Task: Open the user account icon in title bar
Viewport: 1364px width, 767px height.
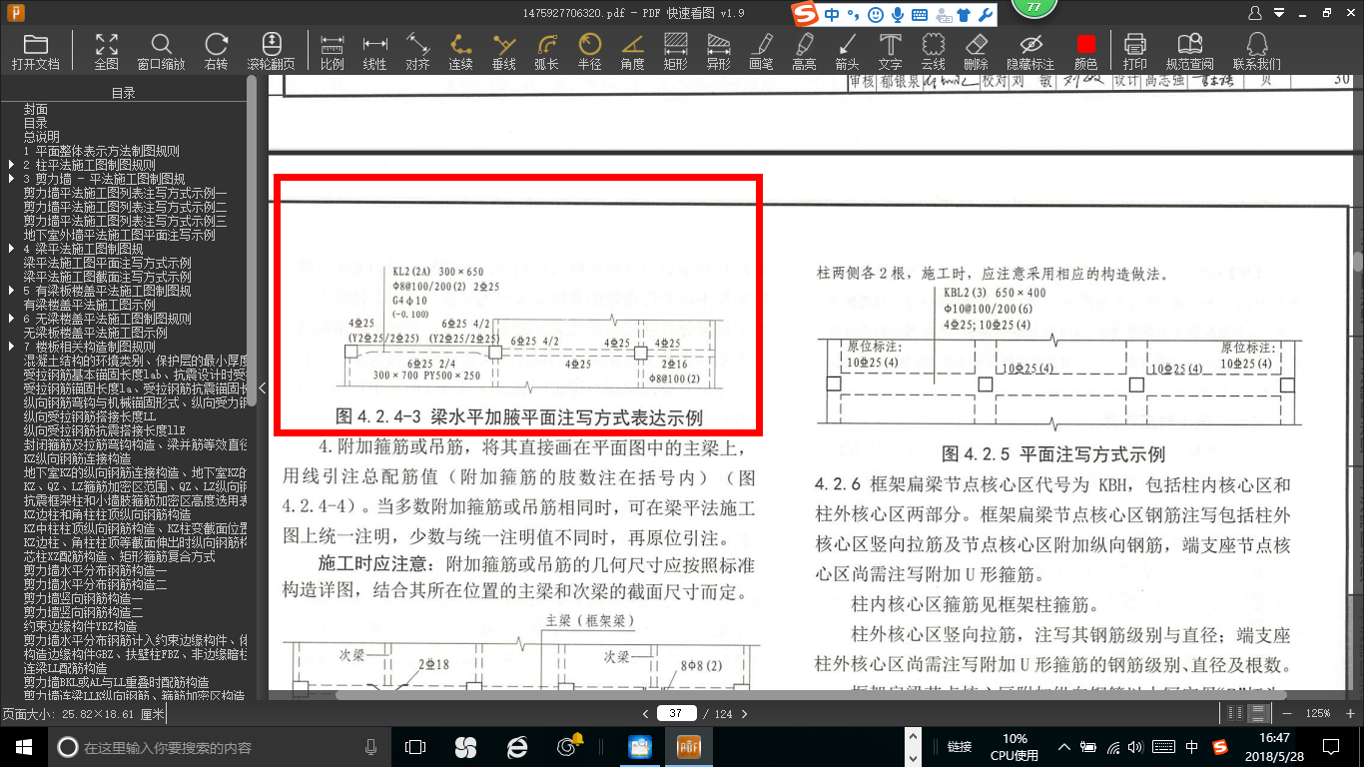Action: (1255, 13)
